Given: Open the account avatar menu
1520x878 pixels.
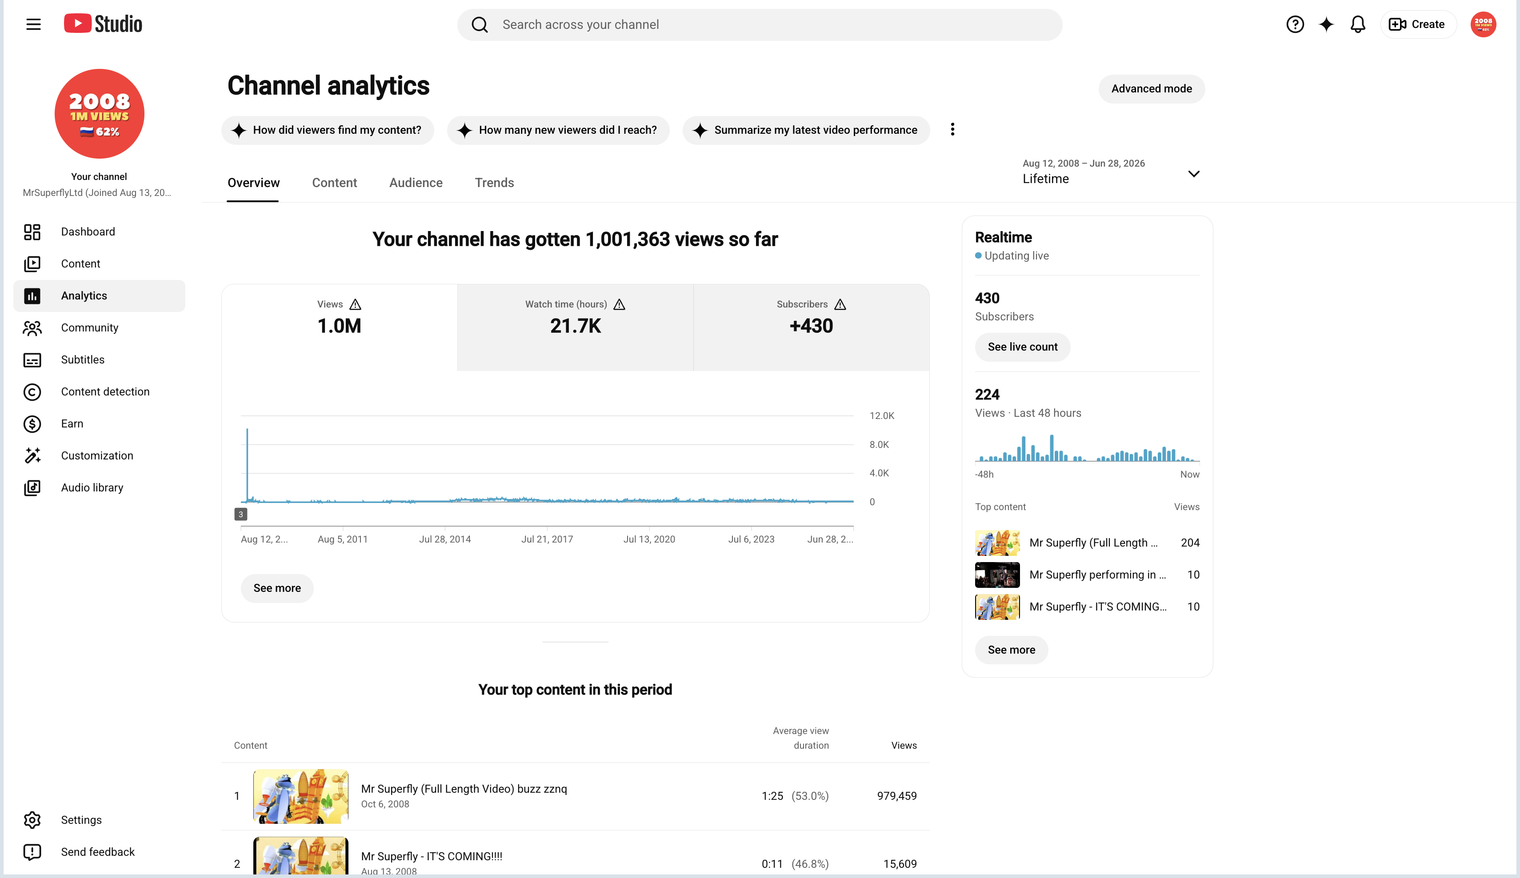Looking at the screenshot, I should [1483, 24].
